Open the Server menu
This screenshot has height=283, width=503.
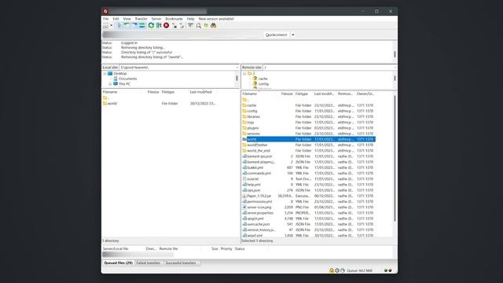(156, 19)
